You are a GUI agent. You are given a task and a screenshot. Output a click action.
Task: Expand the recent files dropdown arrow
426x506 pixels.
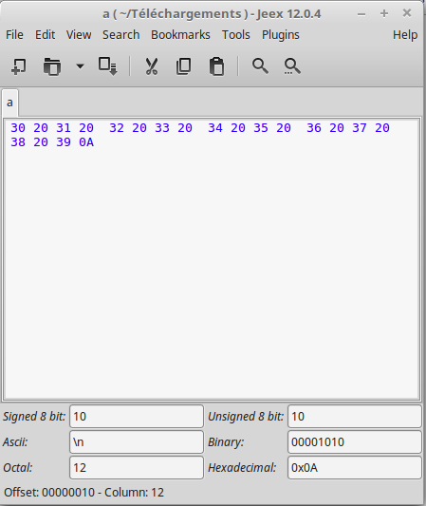pyautogui.click(x=80, y=66)
